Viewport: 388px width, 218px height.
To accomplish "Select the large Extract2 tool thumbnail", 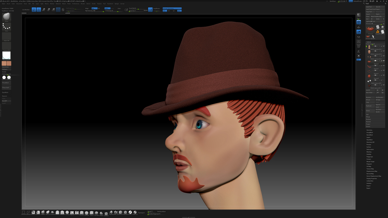I will (370, 29).
